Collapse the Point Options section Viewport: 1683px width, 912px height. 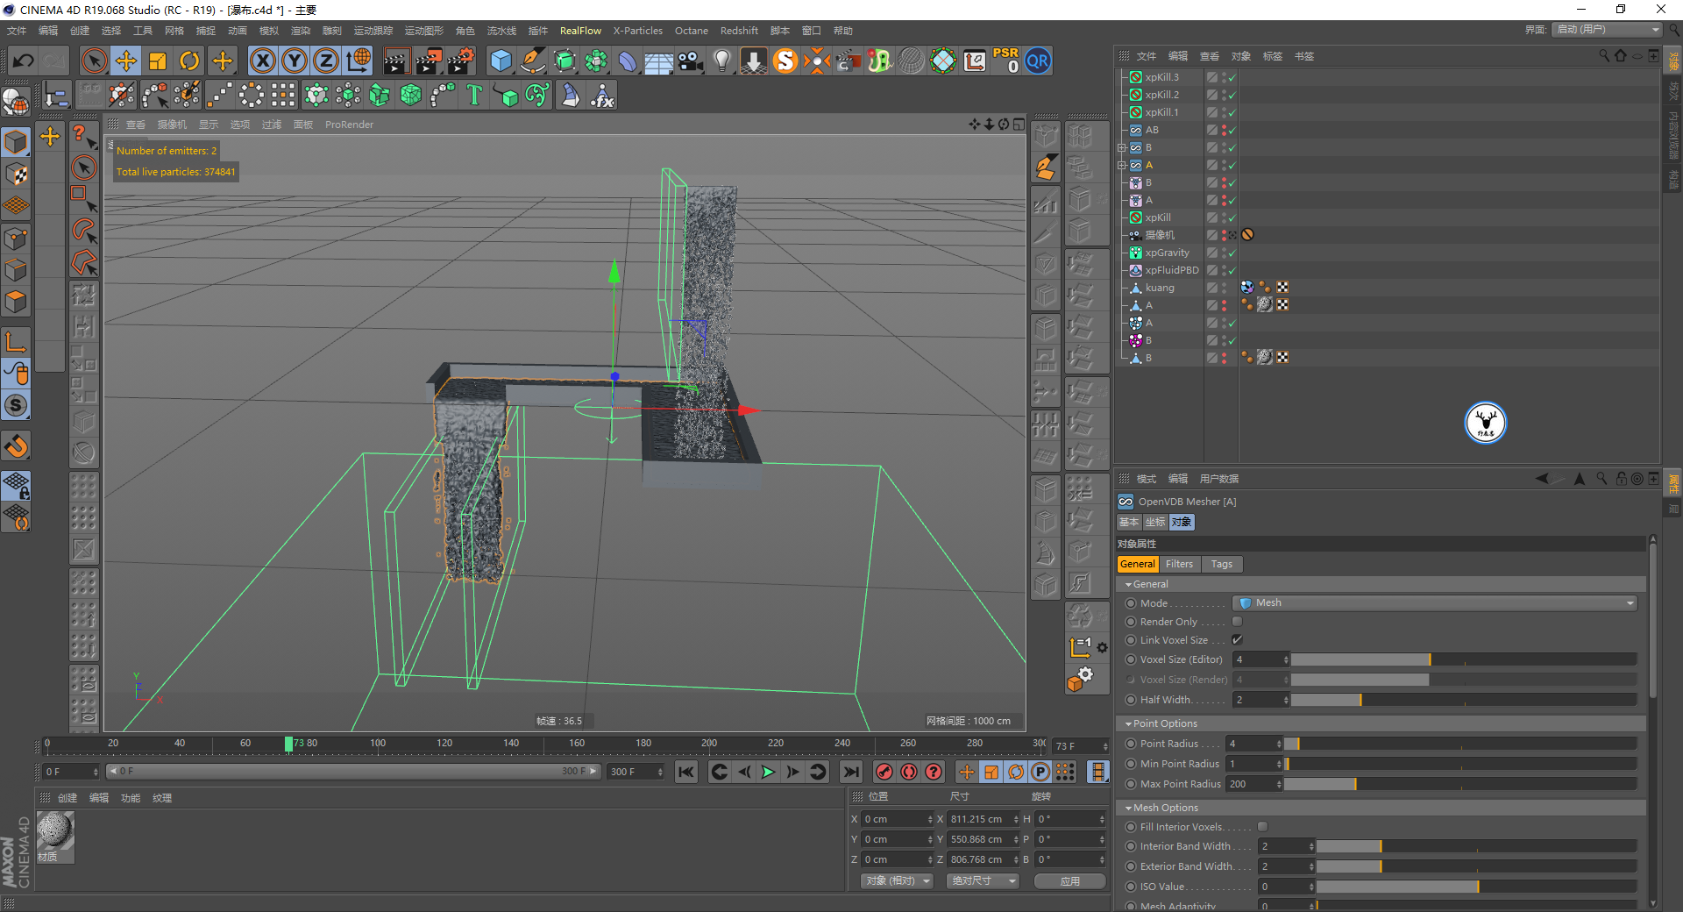tap(1129, 723)
